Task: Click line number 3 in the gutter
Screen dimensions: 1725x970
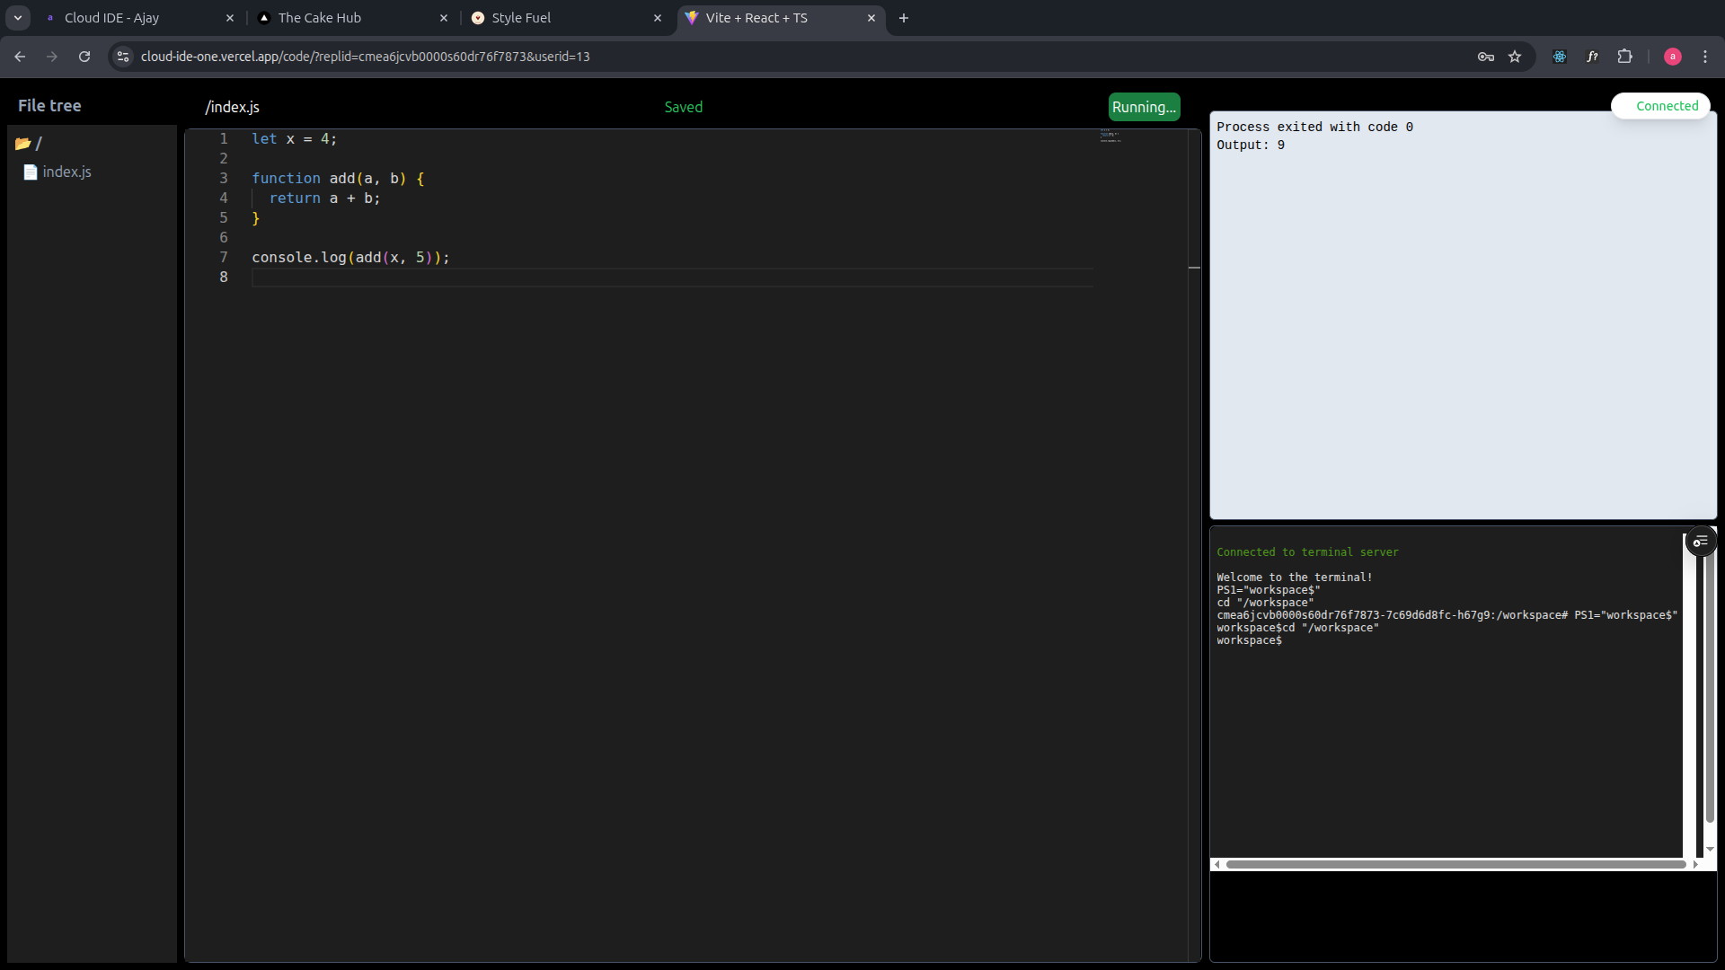Action: tap(224, 178)
